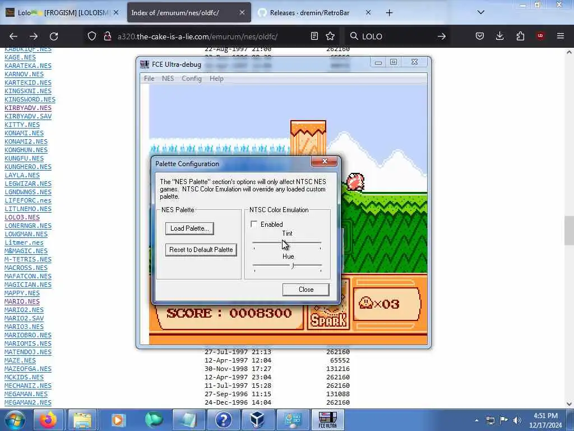Viewport: 574px width, 431px height.
Task: Click the browser forward arrow
Action: (34, 36)
